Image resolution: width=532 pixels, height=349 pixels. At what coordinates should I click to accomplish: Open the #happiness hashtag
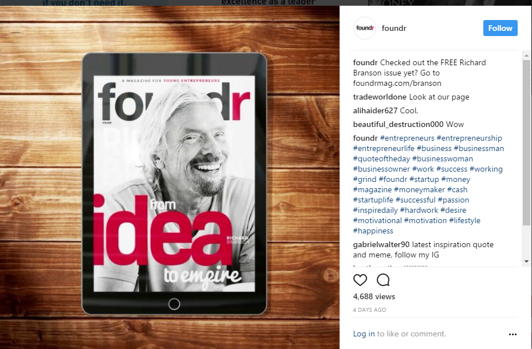click(373, 231)
